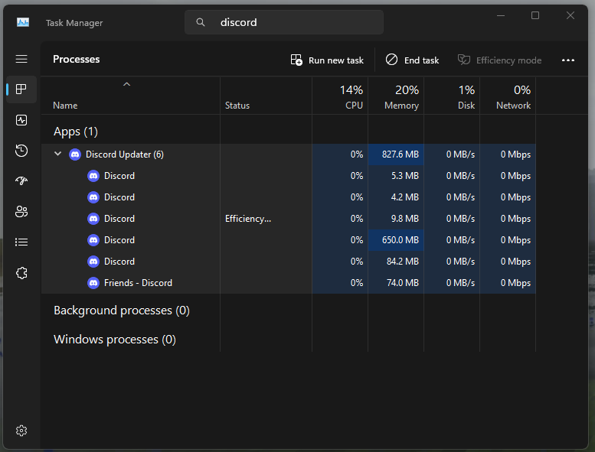Click icon of Discord process using 5.3 MB

point(93,176)
